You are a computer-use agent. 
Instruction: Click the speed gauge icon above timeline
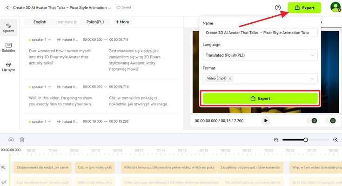11,139
